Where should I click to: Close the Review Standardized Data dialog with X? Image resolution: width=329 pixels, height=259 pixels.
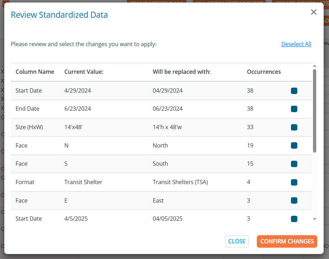(x=313, y=12)
